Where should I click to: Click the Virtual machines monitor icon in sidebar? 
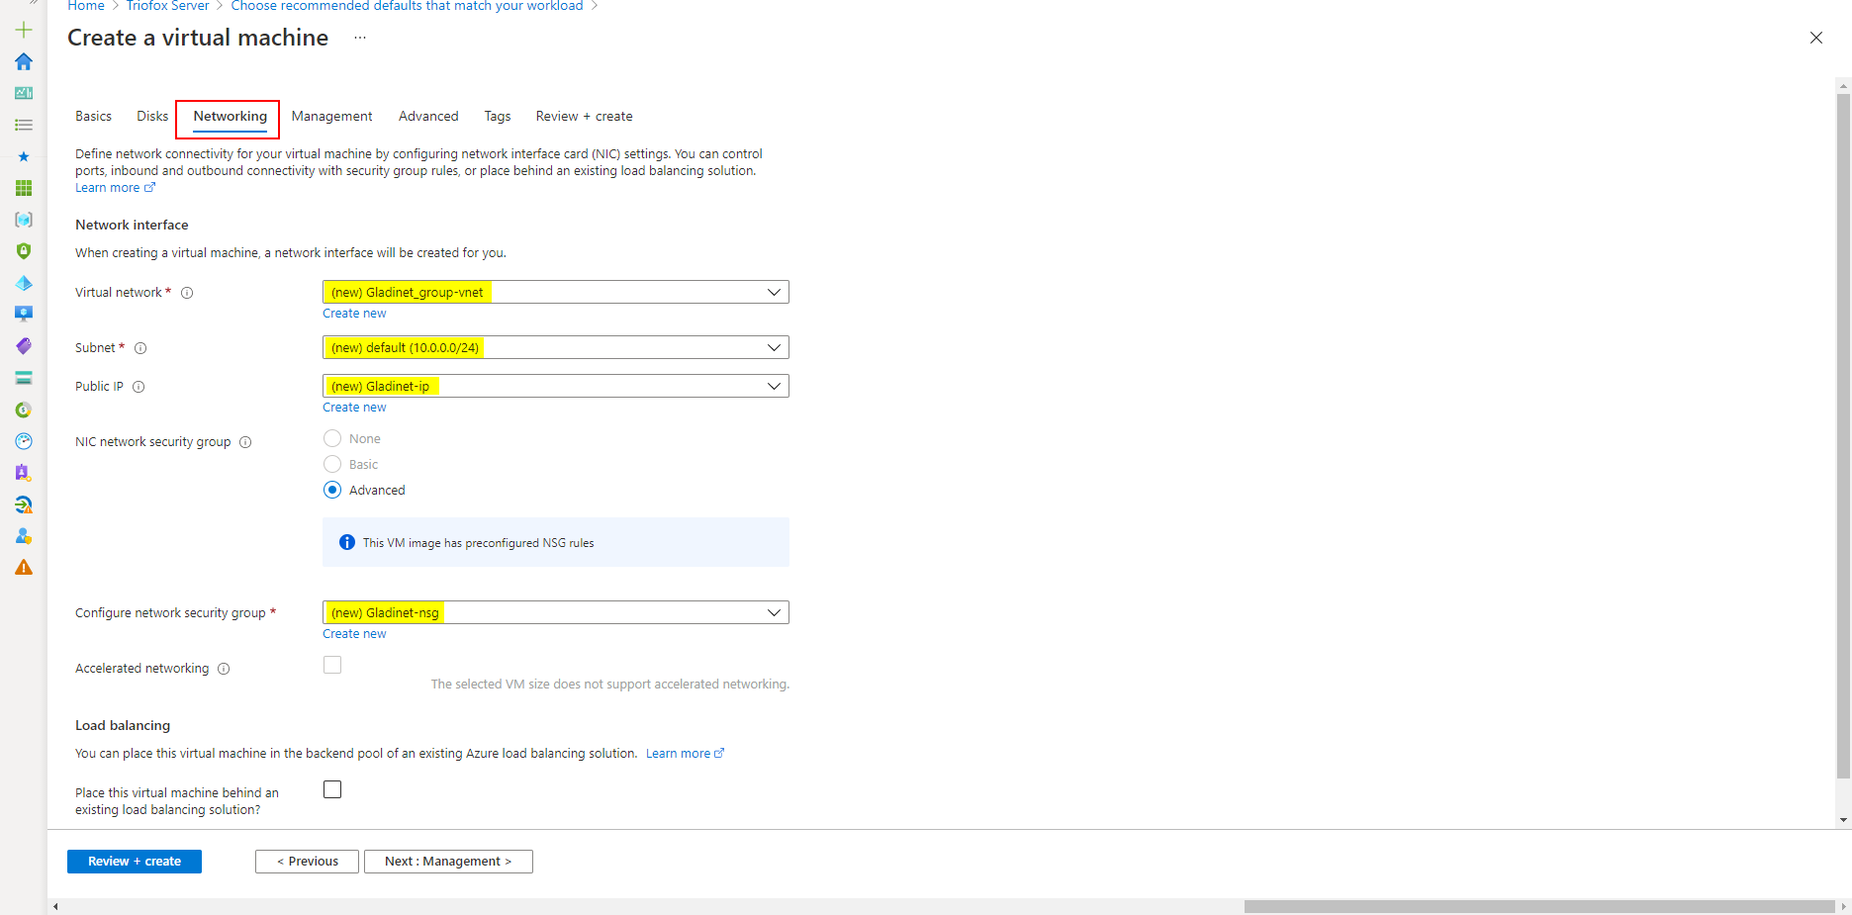(x=24, y=314)
